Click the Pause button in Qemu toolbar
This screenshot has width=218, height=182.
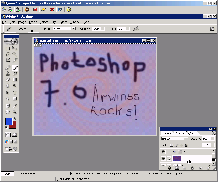[27, 9]
